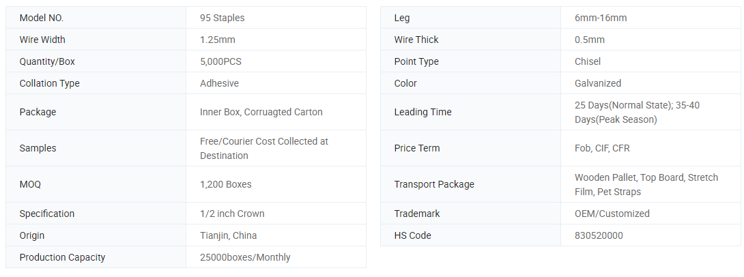This screenshot has height=277, width=744.
Task: Select the 1/2 inch Crown specification
Action: (232, 214)
